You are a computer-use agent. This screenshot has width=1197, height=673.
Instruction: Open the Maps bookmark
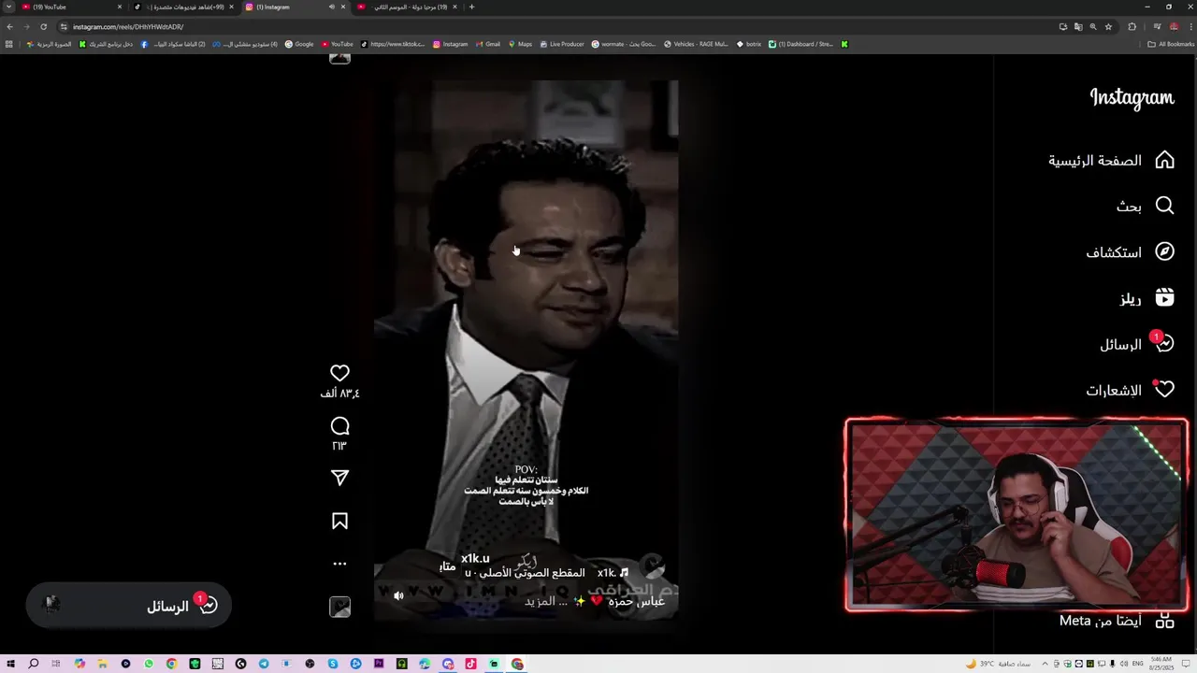pyautogui.click(x=520, y=44)
